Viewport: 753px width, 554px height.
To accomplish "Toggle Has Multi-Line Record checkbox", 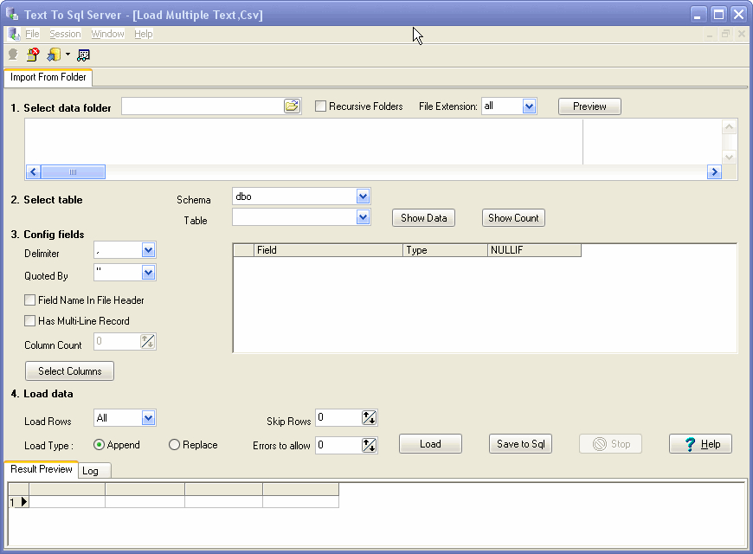I will [x=29, y=321].
